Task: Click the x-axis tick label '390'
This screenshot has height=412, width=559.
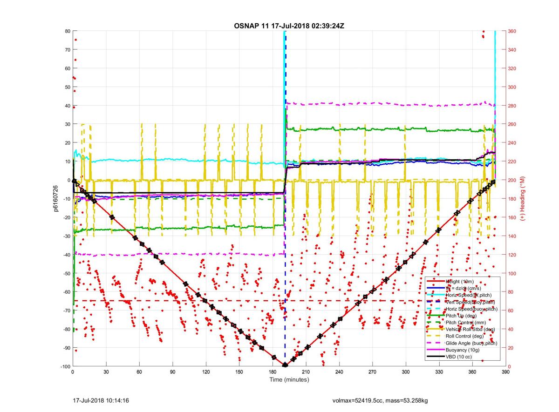Action: (x=506, y=372)
